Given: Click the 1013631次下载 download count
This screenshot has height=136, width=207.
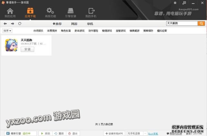Looking at the screenshot, I should pyautogui.click(x=28, y=44).
